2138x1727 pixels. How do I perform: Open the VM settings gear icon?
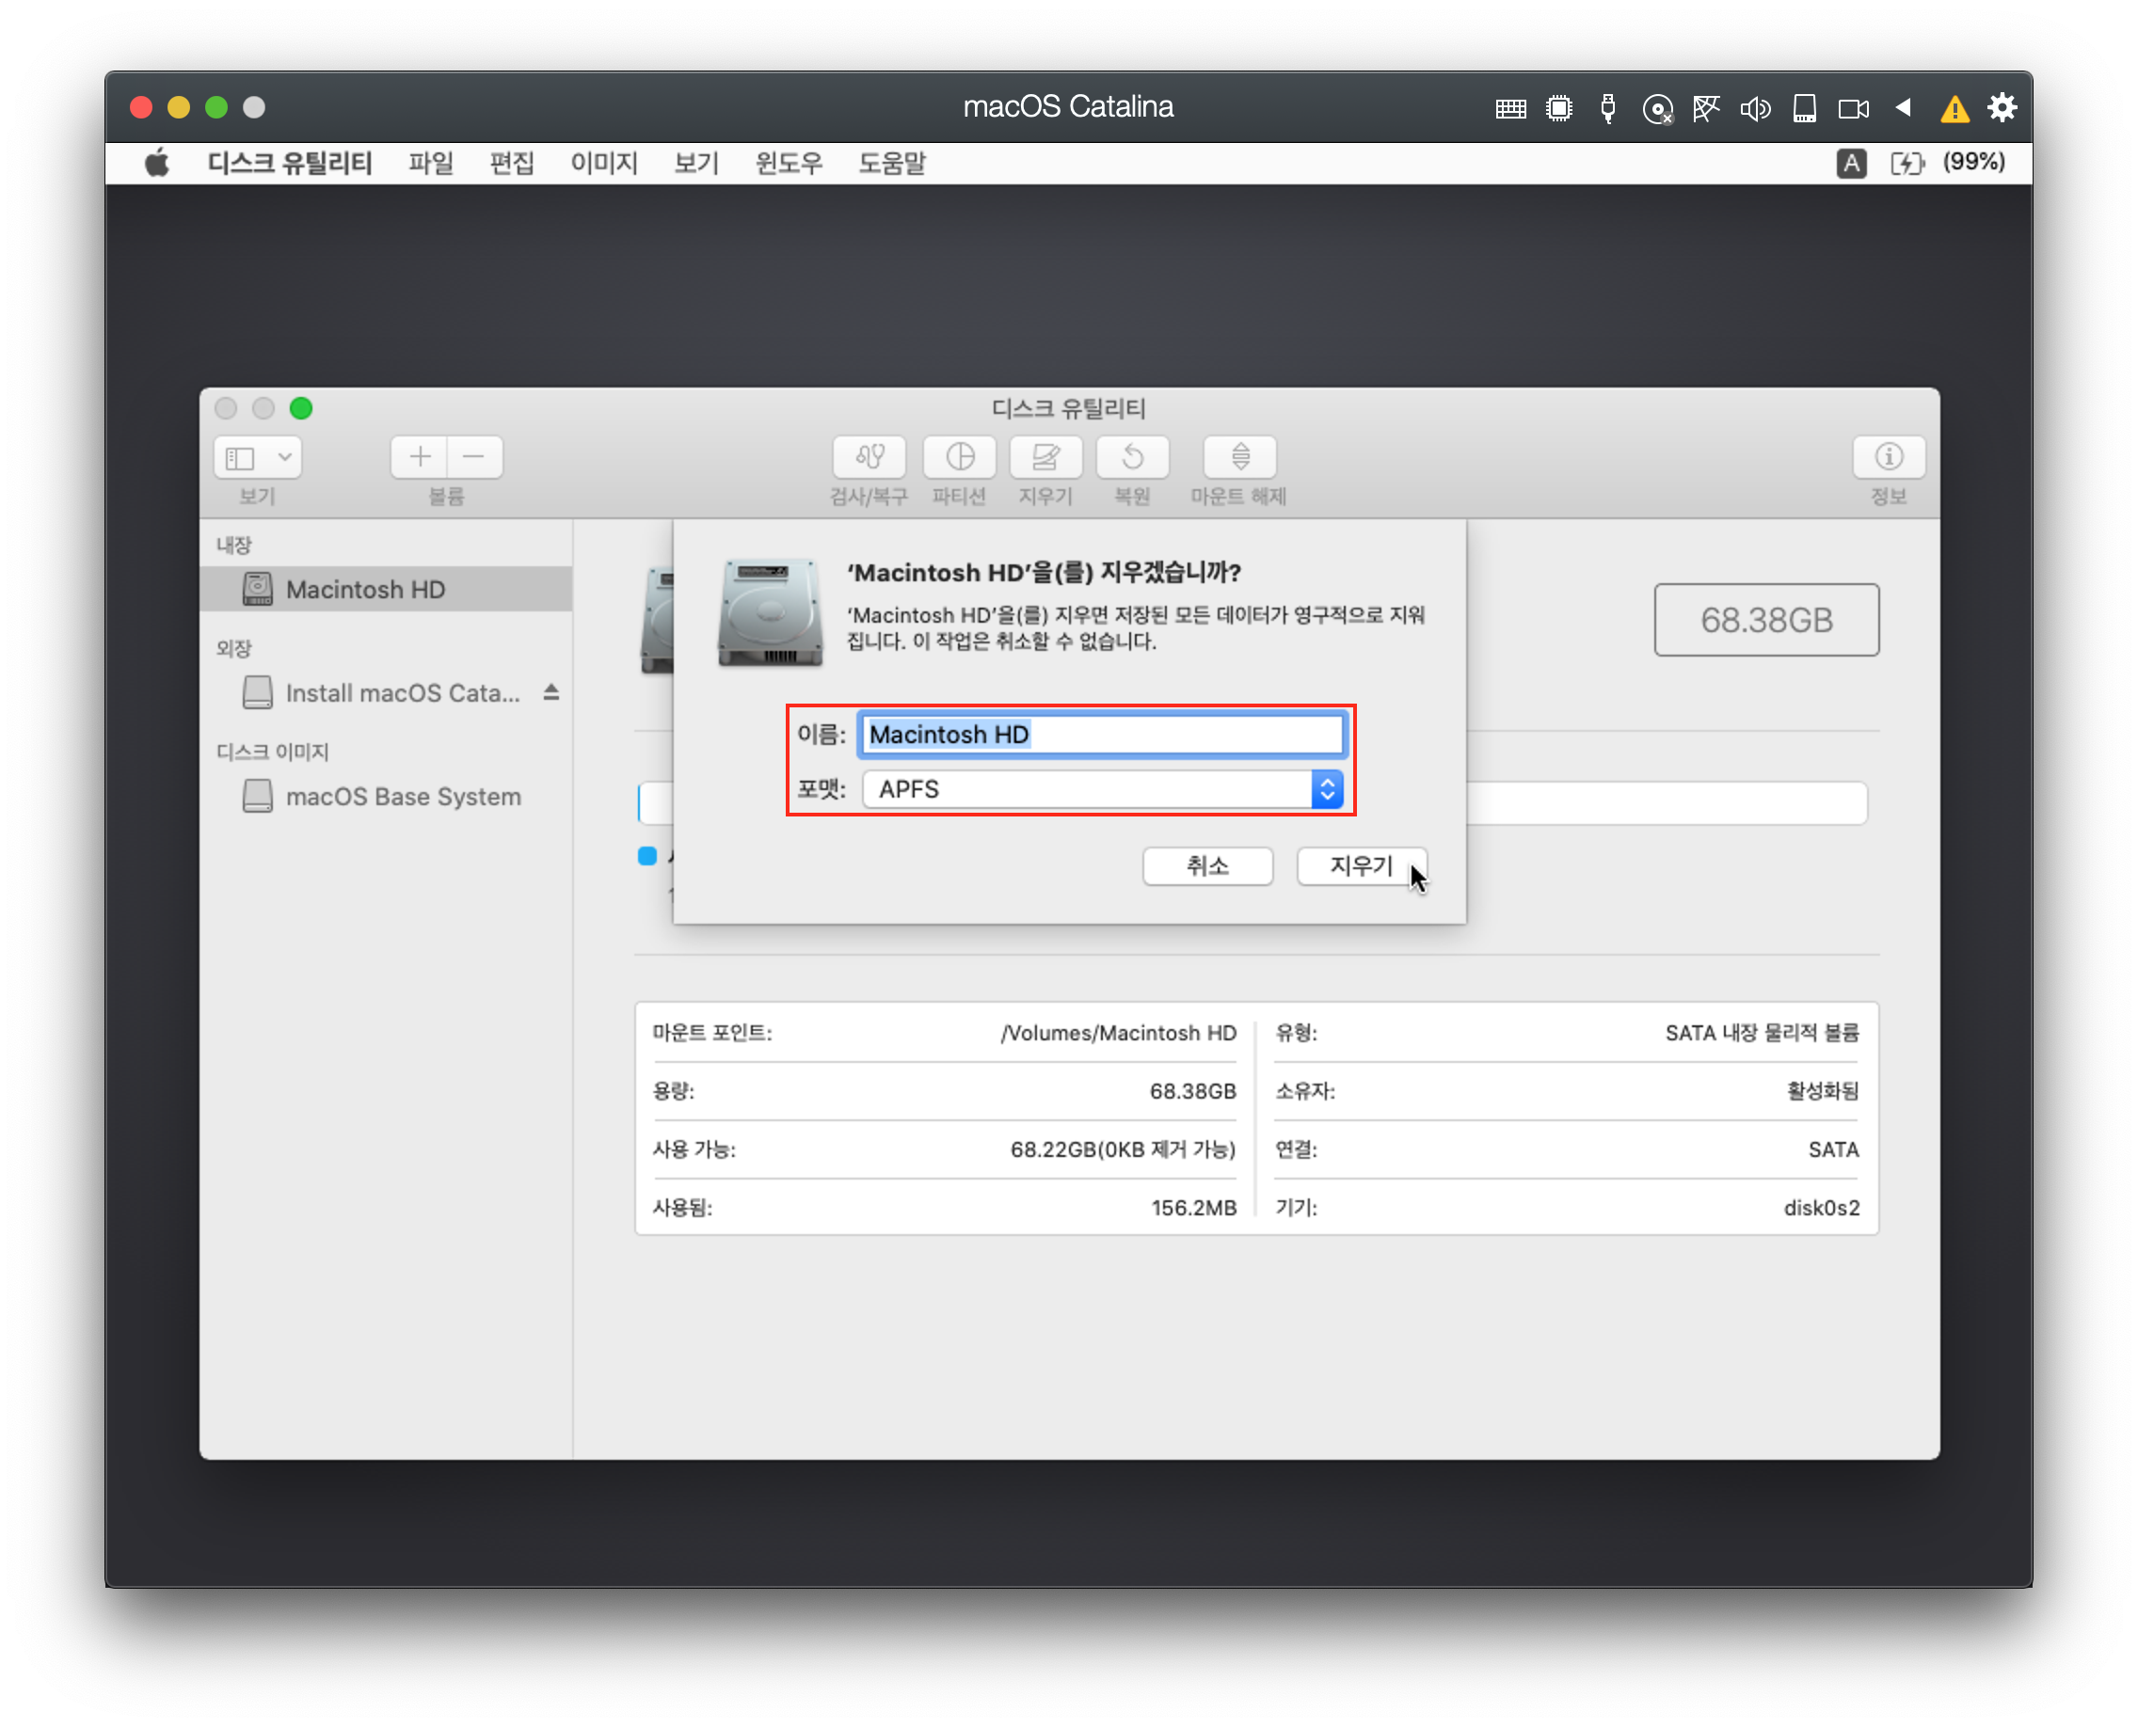[2002, 107]
